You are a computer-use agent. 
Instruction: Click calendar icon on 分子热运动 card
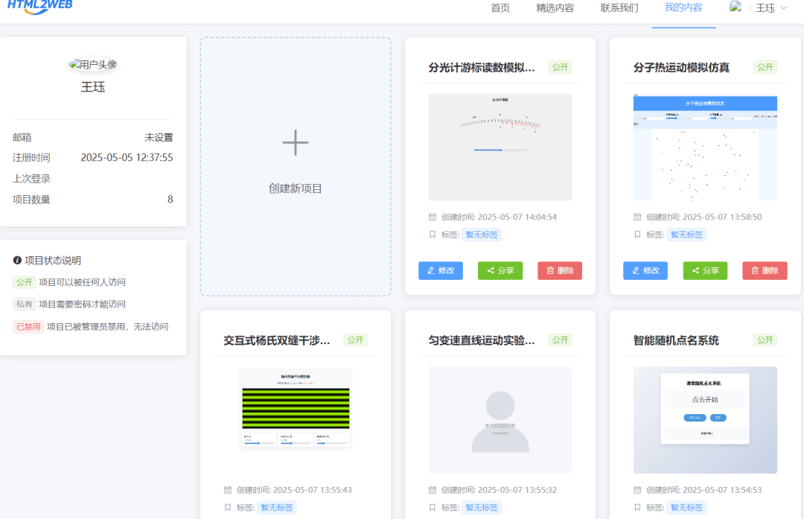637,217
